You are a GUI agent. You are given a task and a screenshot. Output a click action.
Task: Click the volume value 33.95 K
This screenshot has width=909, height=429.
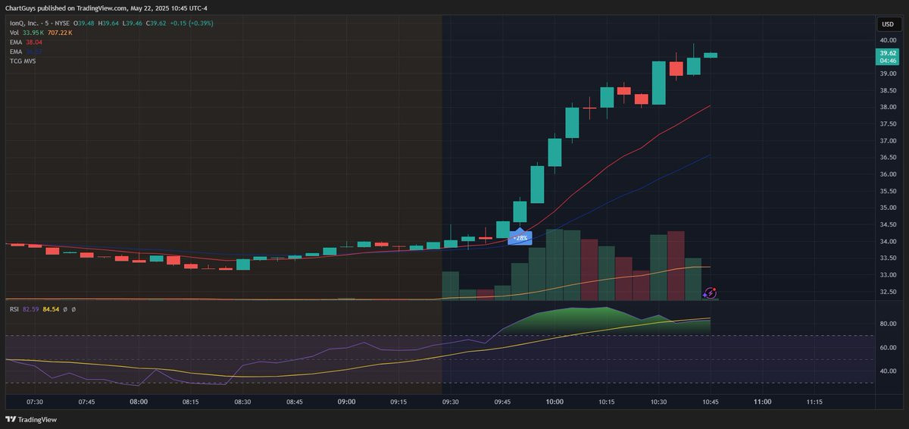tap(33, 33)
